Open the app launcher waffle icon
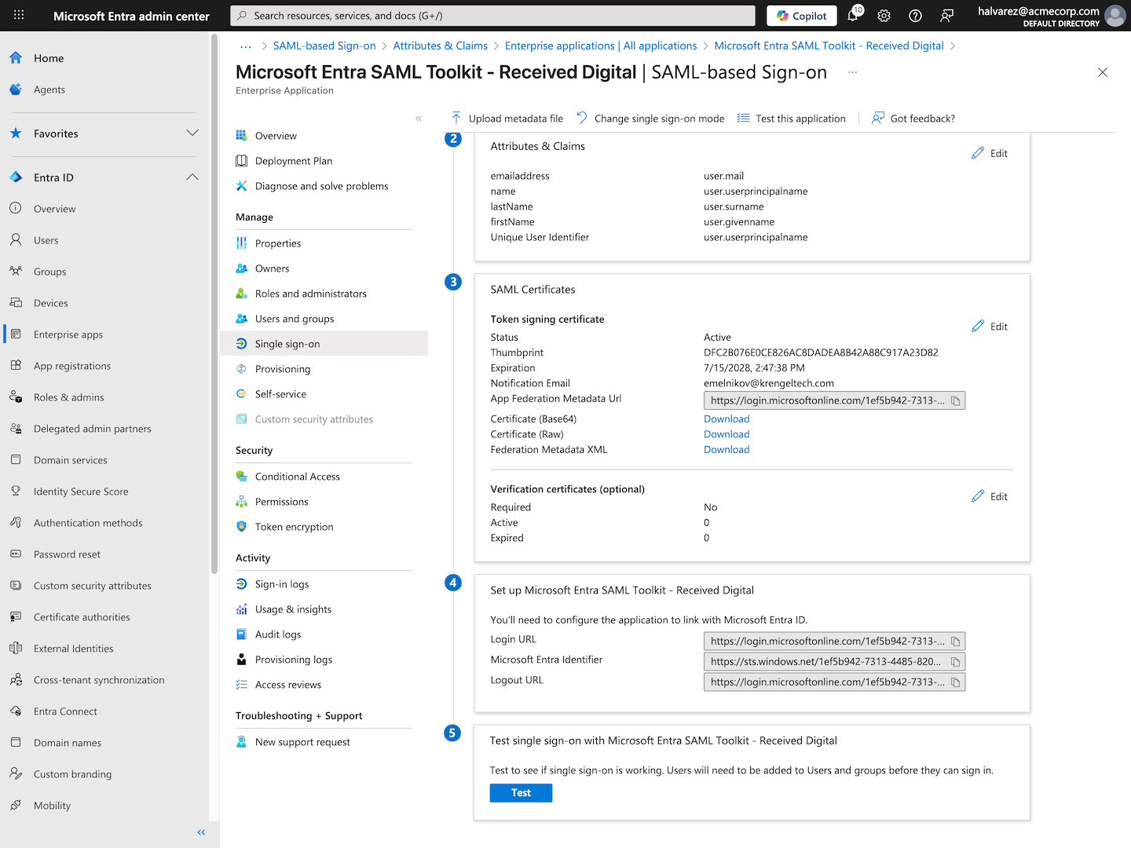This screenshot has height=848, width=1131. click(19, 15)
